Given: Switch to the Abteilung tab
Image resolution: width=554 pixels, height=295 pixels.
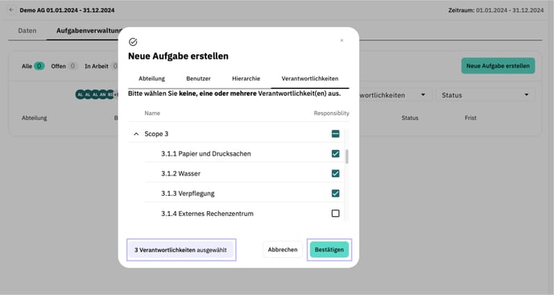Looking at the screenshot, I should [151, 78].
